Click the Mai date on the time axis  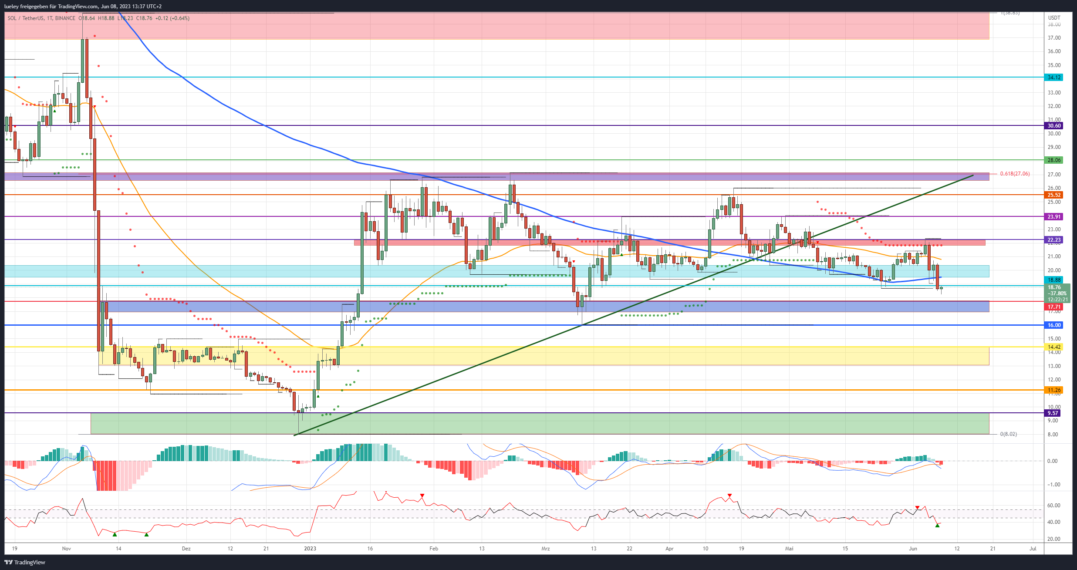click(789, 549)
